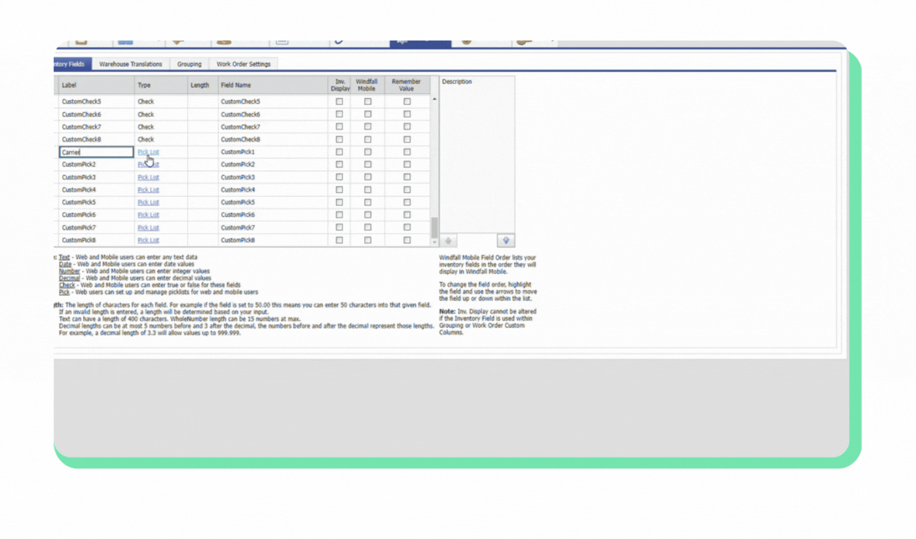Screen dimensions: 916x539
Task: Select the CustomPick2 label cell
Action: point(96,164)
